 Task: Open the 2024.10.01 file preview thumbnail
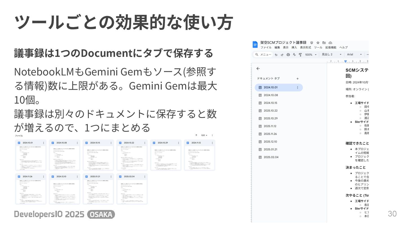click(31, 158)
